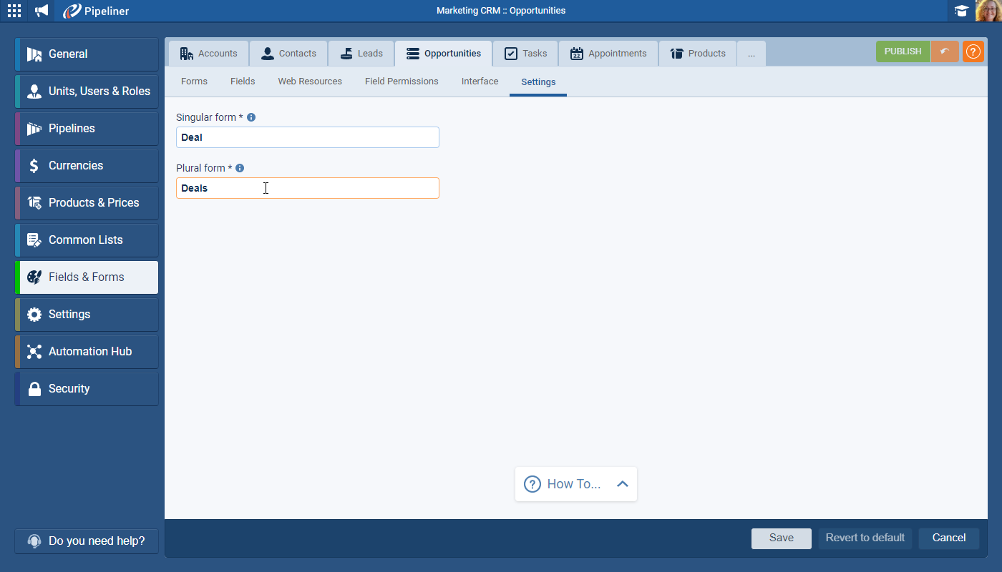Click the user profile avatar
Screen dimensions: 1002x572
988,11
